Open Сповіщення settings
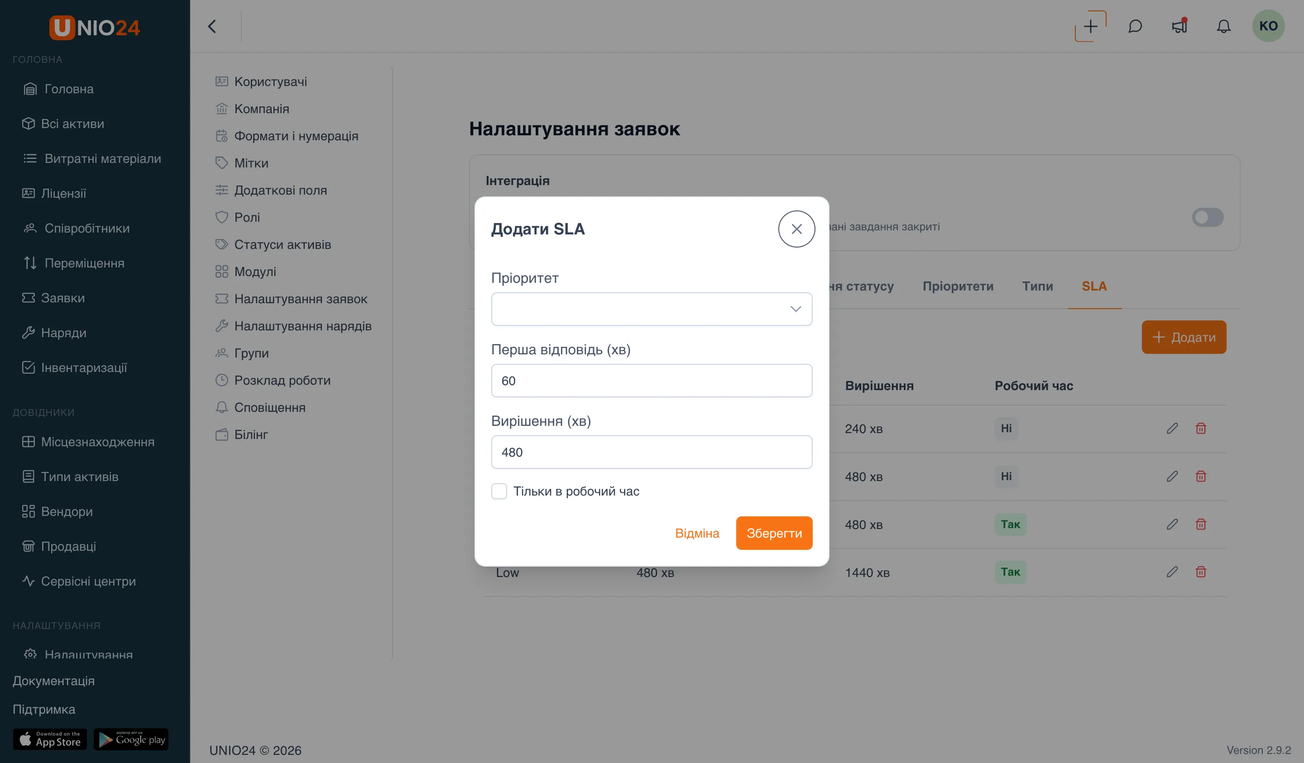1304x763 pixels. pos(260,407)
